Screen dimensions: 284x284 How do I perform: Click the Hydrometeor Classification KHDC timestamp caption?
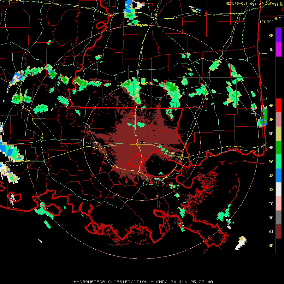pyautogui.click(x=143, y=282)
